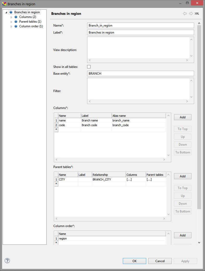Viewport: 205px width, 271px height.
Task: Expand the Parent tables (1) tree node
Action: pyautogui.click(x=11, y=22)
